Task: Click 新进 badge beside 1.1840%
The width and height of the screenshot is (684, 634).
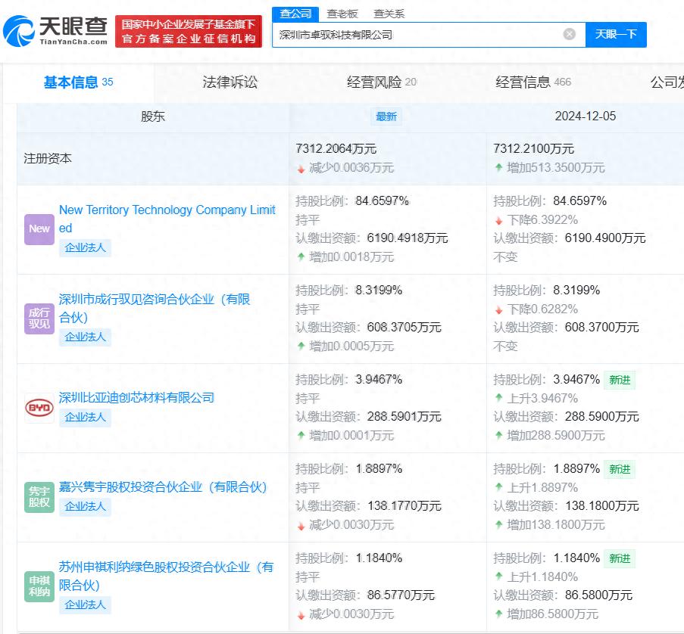Action: (x=620, y=558)
